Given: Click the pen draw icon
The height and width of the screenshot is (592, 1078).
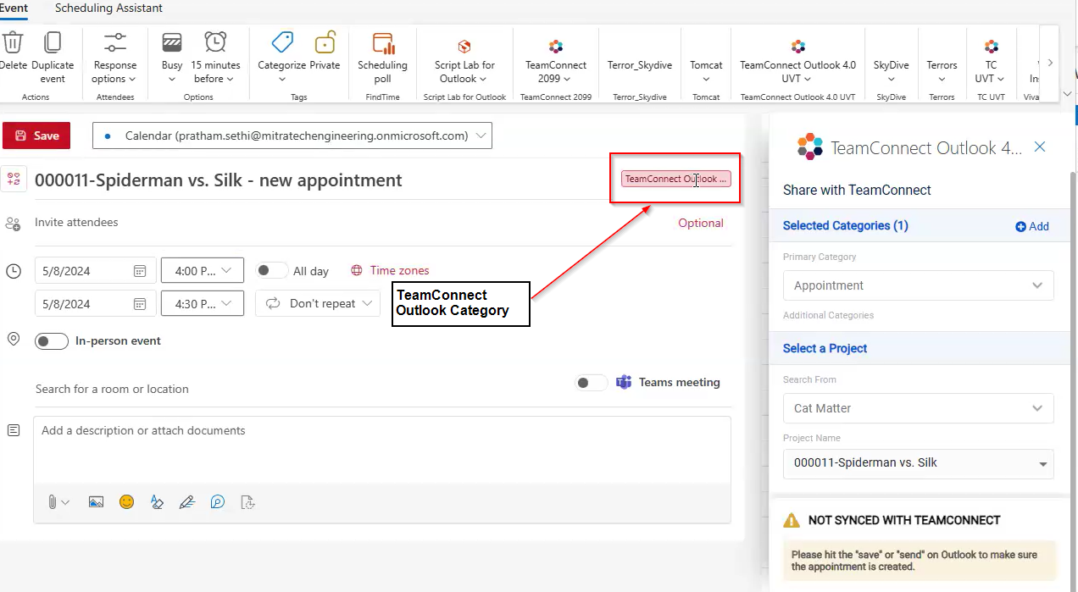Looking at the screenshot, I should pyautogui.click(x=187, y=502).
